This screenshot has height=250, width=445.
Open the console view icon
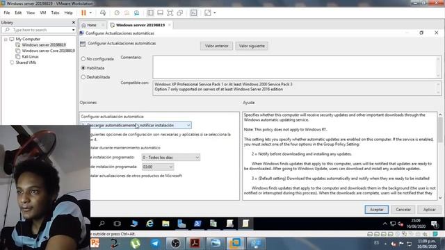pyautogui.click(x=193, y=12)
